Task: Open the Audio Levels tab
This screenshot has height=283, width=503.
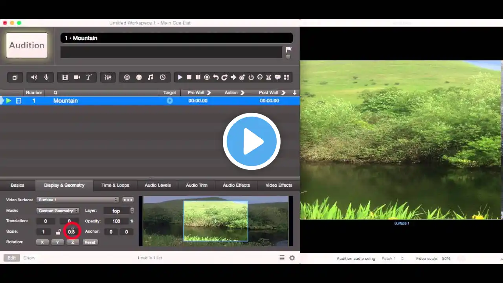Action: pyautogui.click(x=158, y=185)
